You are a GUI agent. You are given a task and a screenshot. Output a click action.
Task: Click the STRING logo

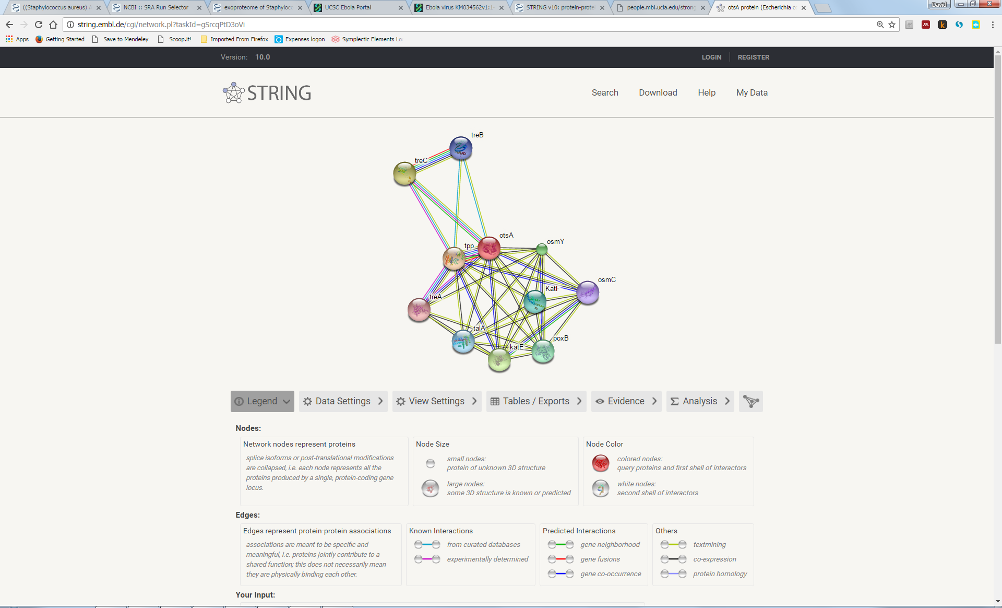[x=267, y=93]
